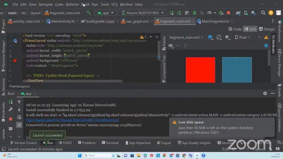The width and height of the screenshot is (283, 159).
Task: Open App Quality Insights tool window
Action: click(194, 143)
